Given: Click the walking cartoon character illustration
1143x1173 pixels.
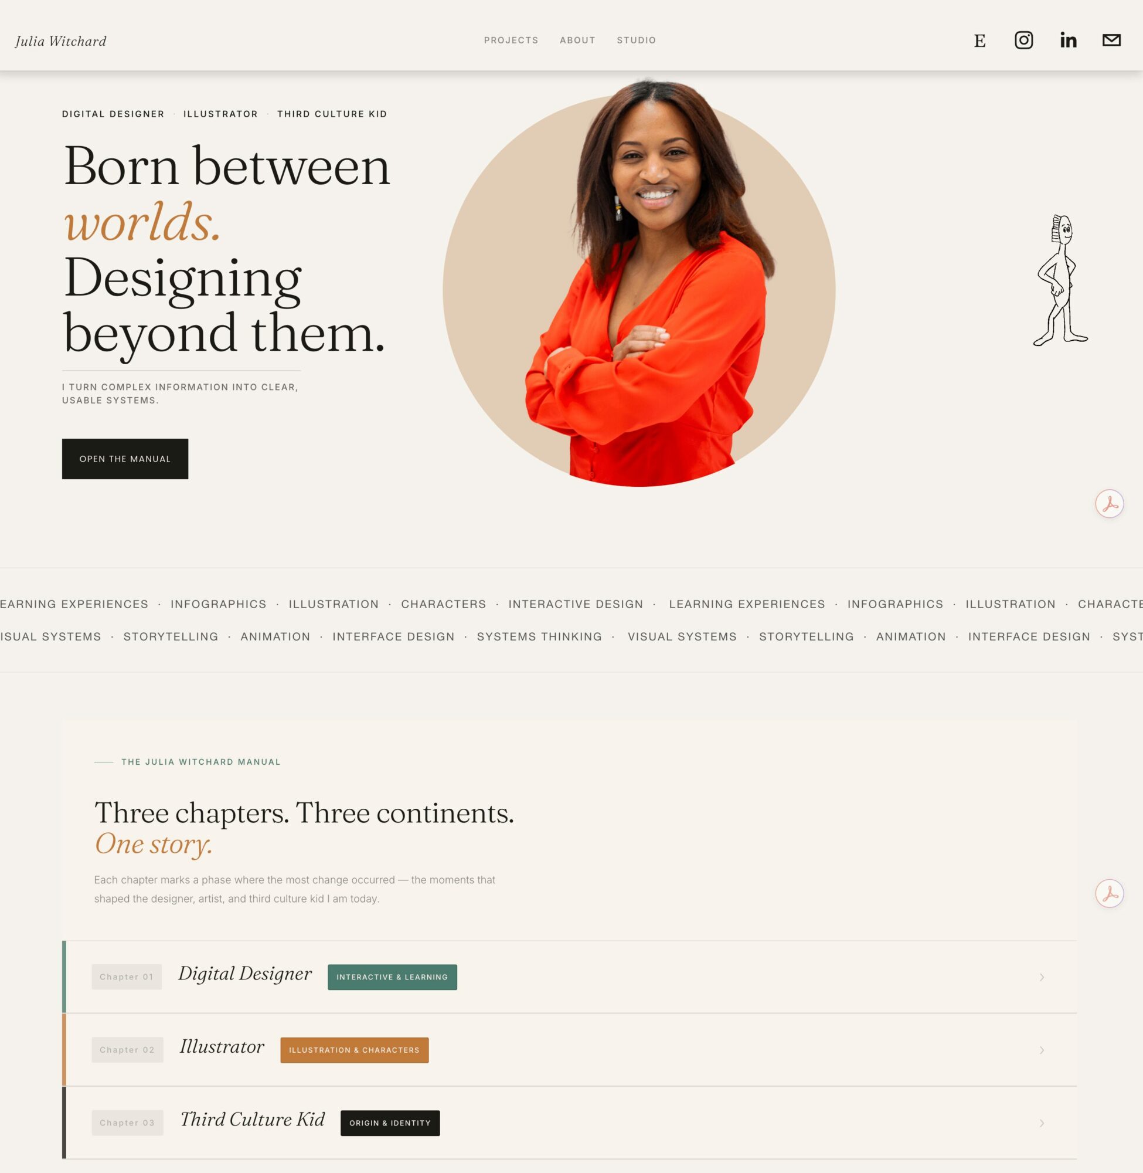Looking at the screenshot, I should pyautogui.click(x=1061, y=280).
